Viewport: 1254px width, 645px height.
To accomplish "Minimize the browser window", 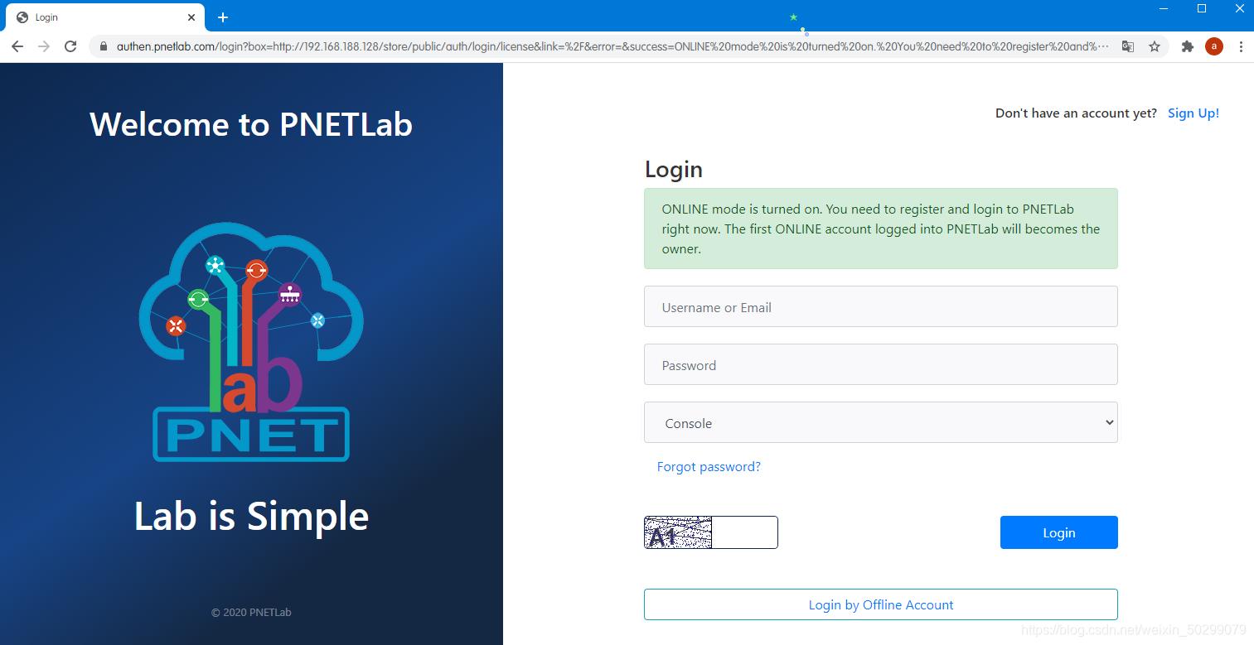I will point(1164,8).
